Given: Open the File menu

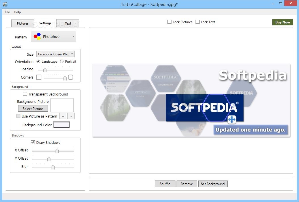Looking at the screenshot, I should tap(7, 12).
